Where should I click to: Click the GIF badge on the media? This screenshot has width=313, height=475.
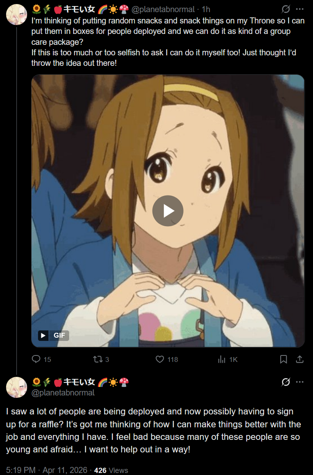[x=53, y=335]
